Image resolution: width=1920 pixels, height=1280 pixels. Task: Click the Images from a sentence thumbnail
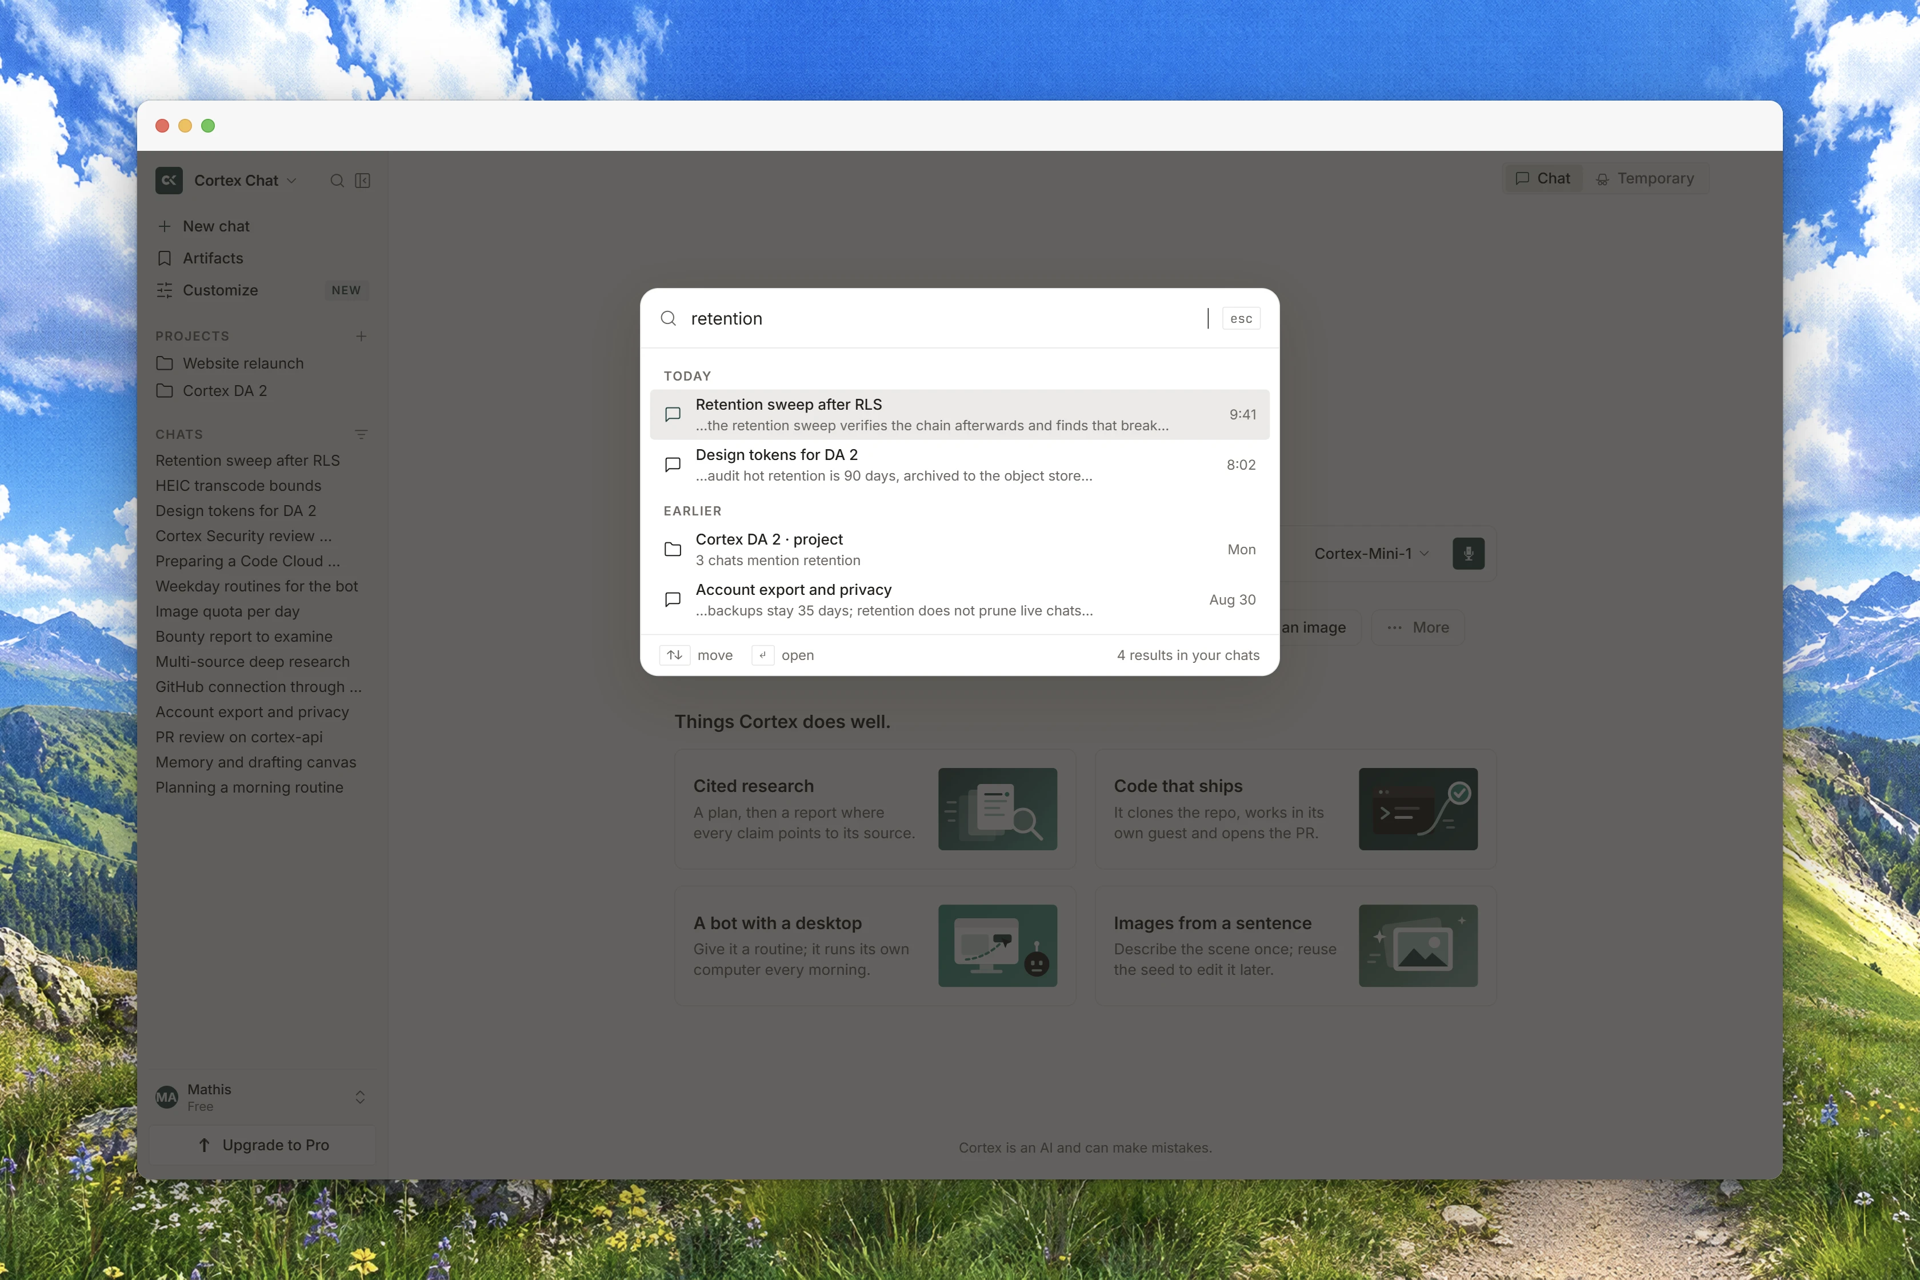pyautogui.click(x=1418, y=946)
